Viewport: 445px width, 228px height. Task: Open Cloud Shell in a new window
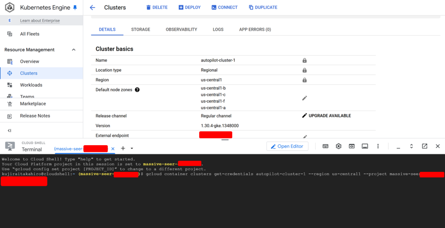pyautogui.click(x=425, y=146)
